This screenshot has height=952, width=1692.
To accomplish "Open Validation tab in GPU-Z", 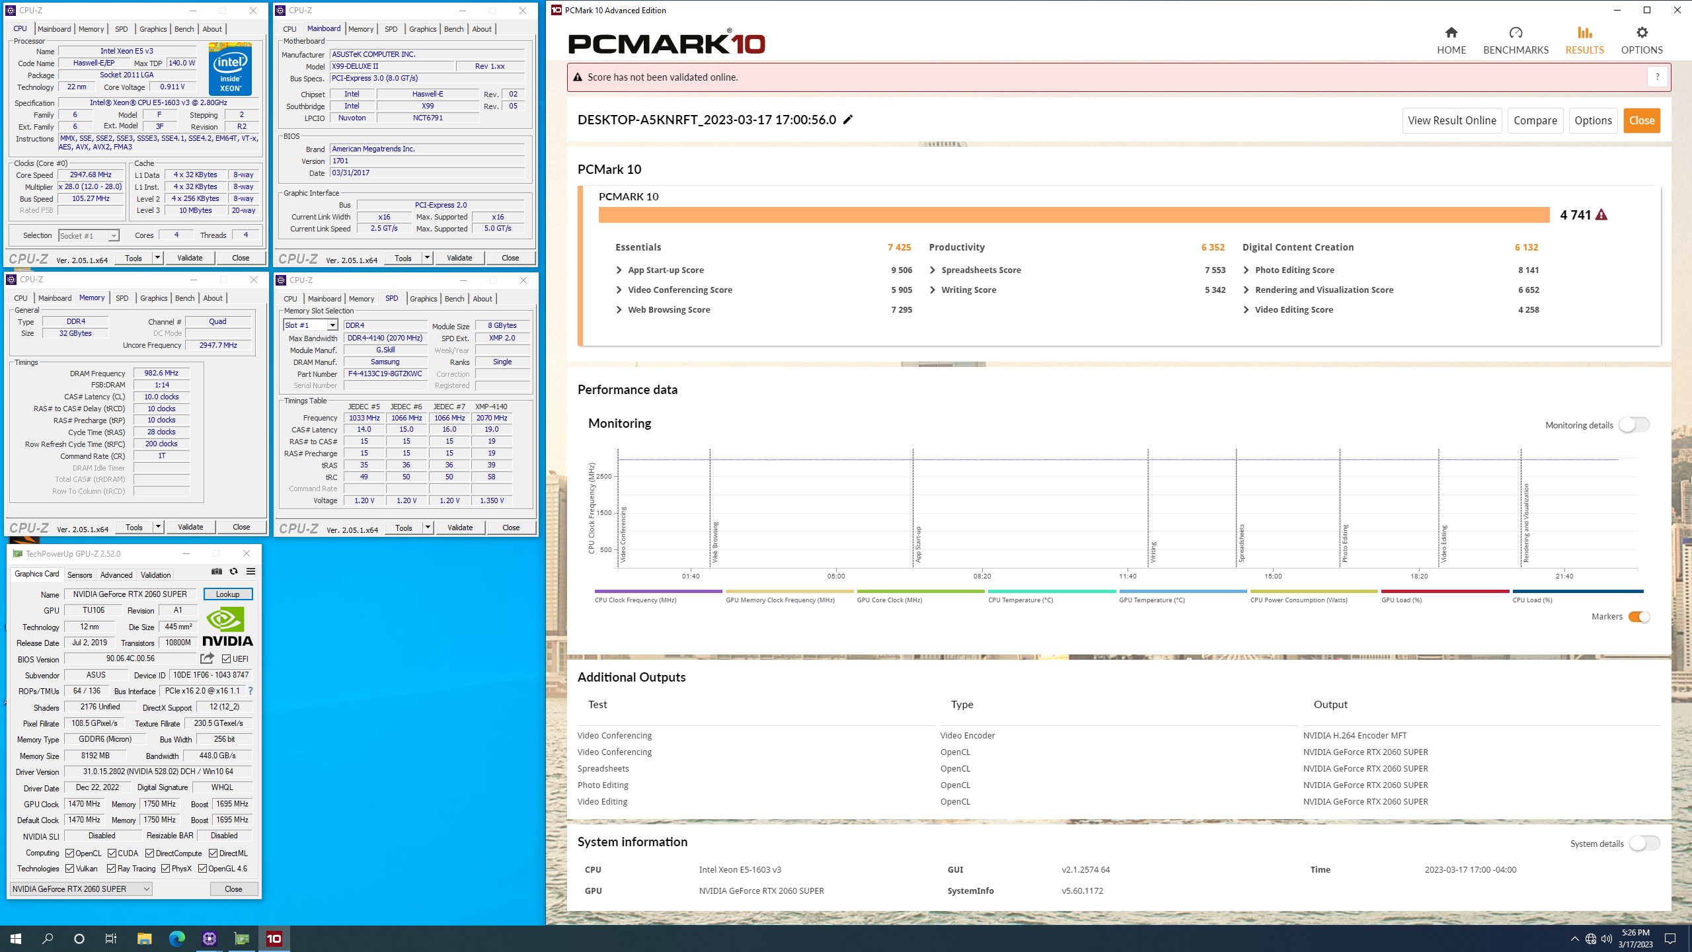I will pos(155,575).
